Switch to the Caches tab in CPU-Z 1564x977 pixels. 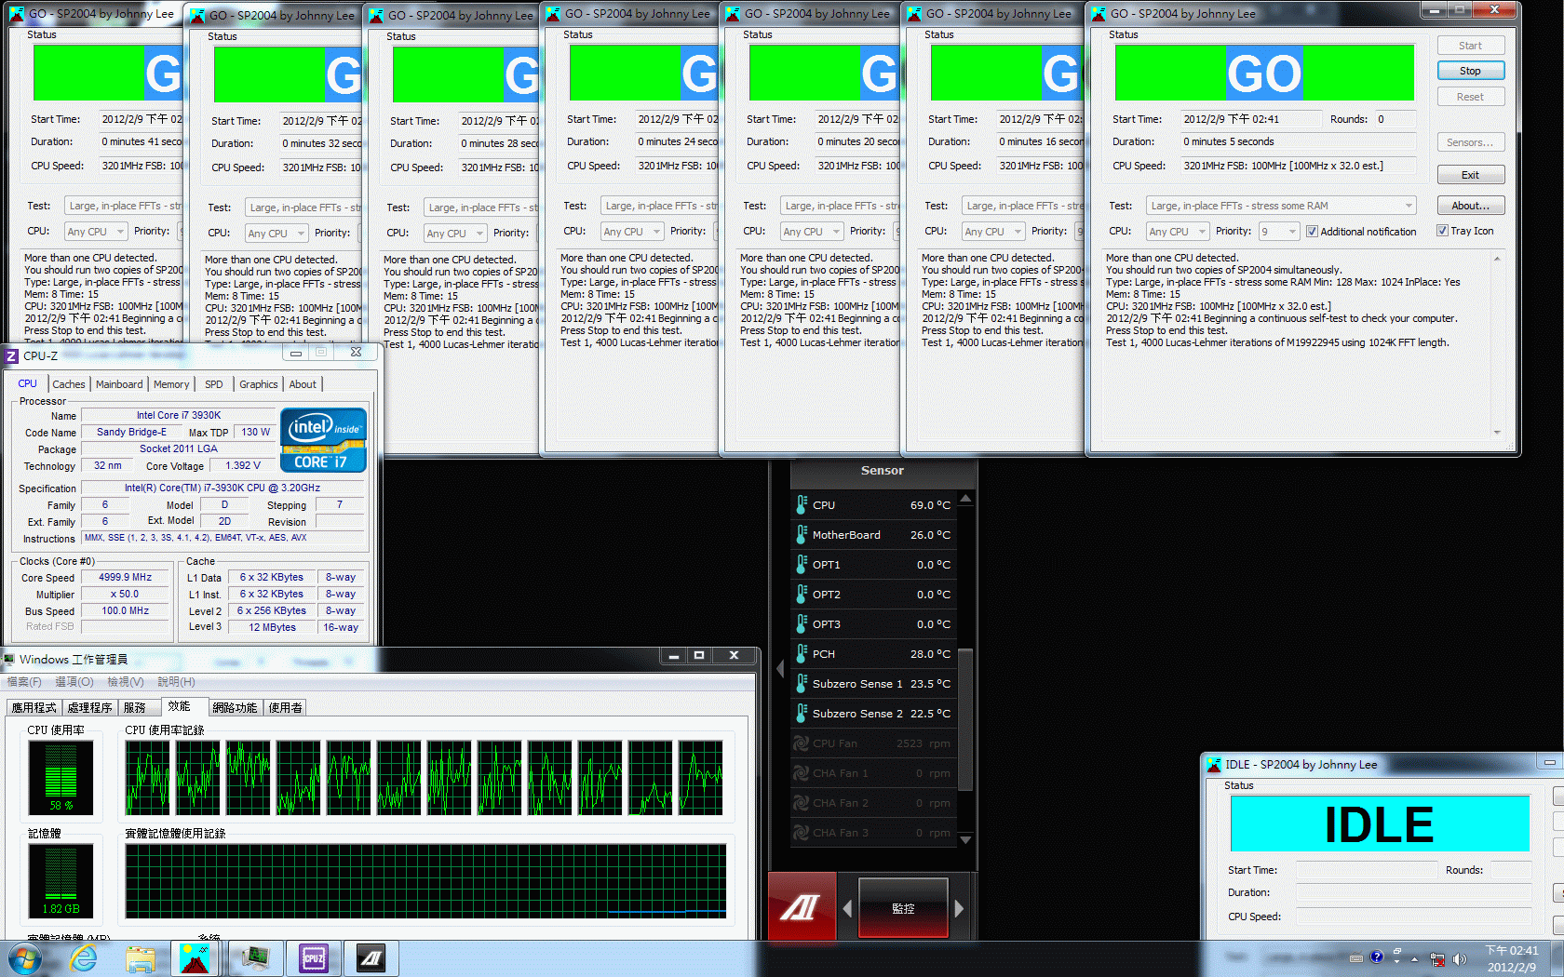pos(69,384)
